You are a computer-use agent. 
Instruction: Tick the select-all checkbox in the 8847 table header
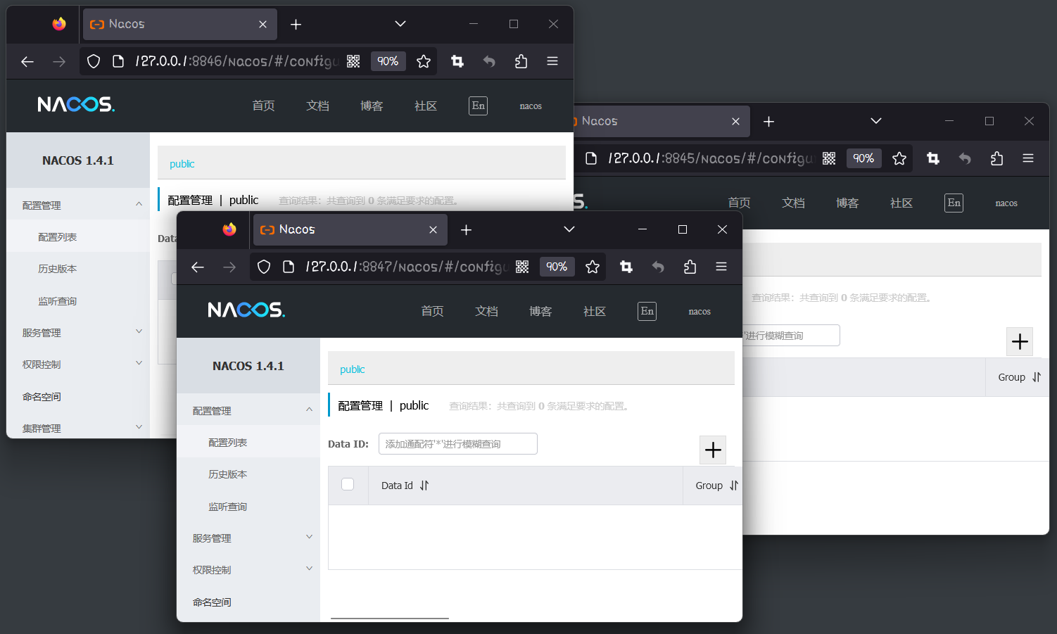[348, 484]
